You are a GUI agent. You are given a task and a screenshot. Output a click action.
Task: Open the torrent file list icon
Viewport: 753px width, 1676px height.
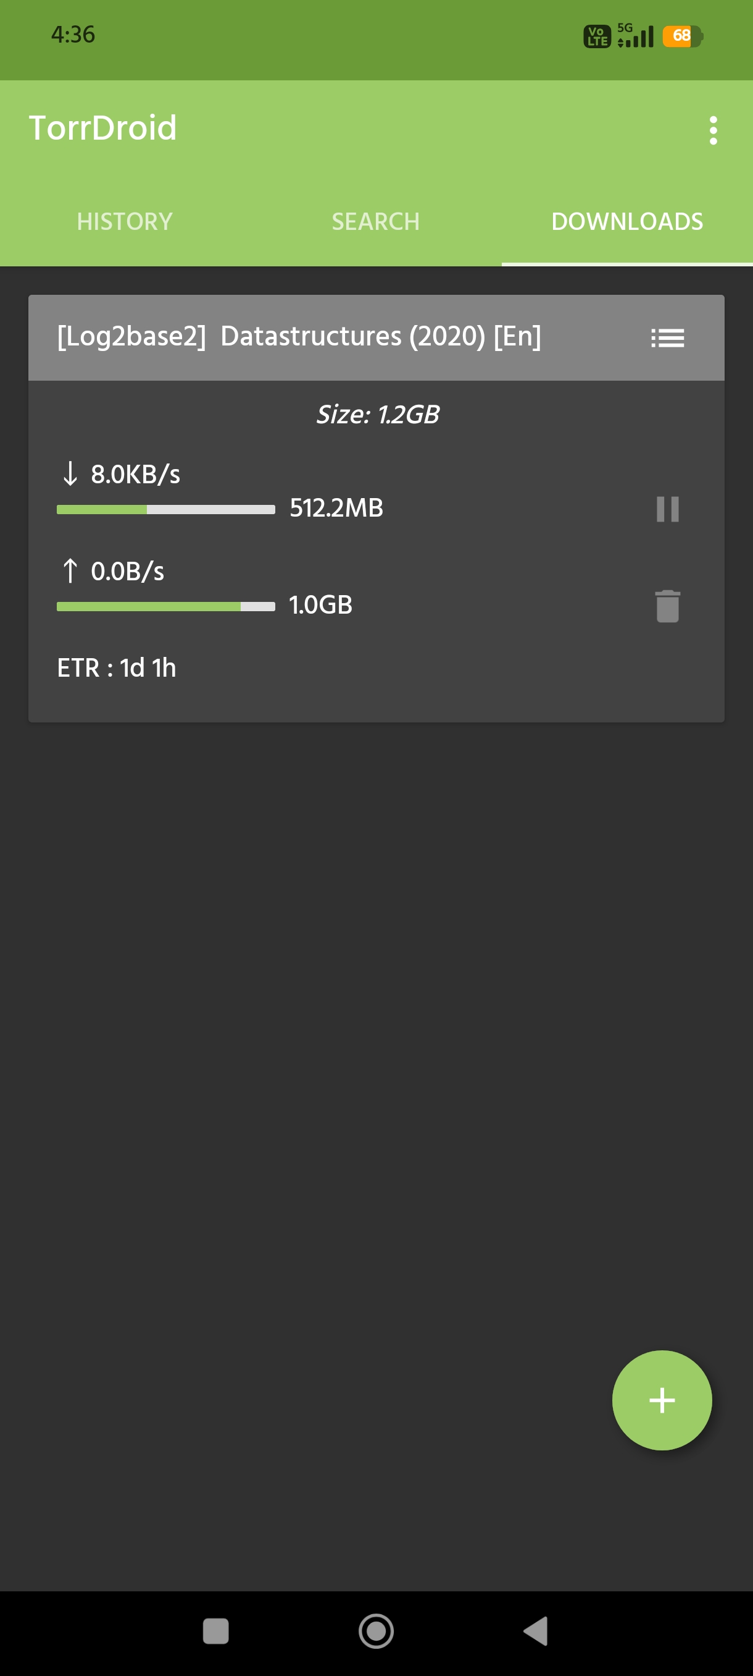pyautogui.click(x=667, y=337)
